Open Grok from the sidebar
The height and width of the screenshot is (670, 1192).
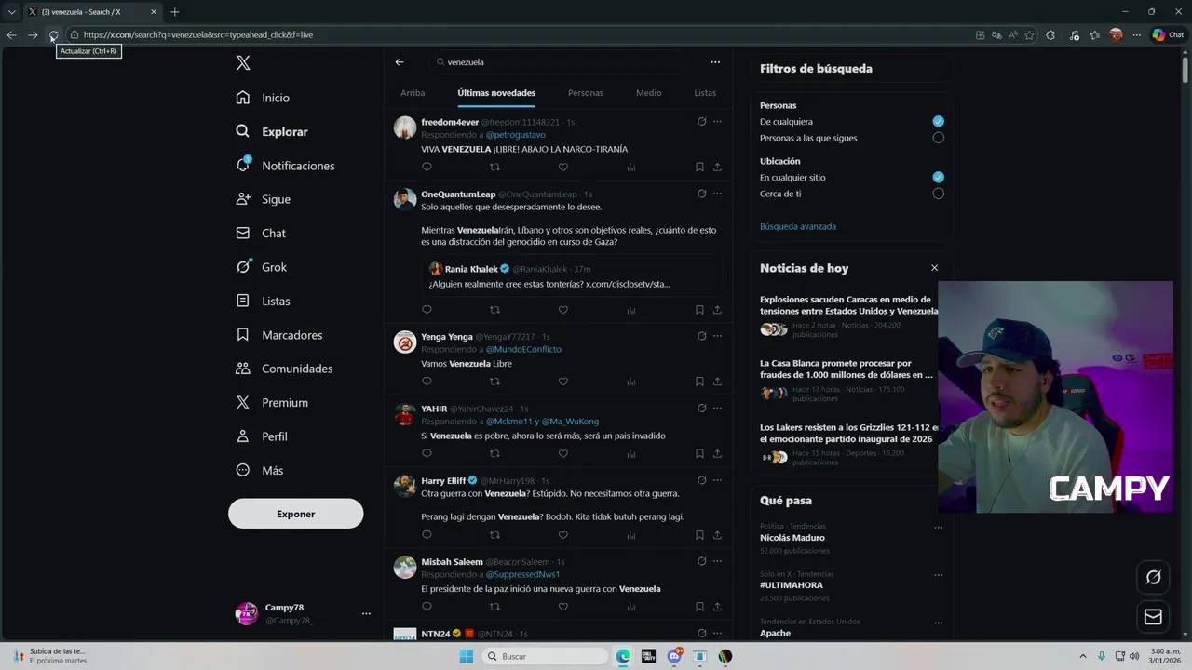(x=262, y=267)
